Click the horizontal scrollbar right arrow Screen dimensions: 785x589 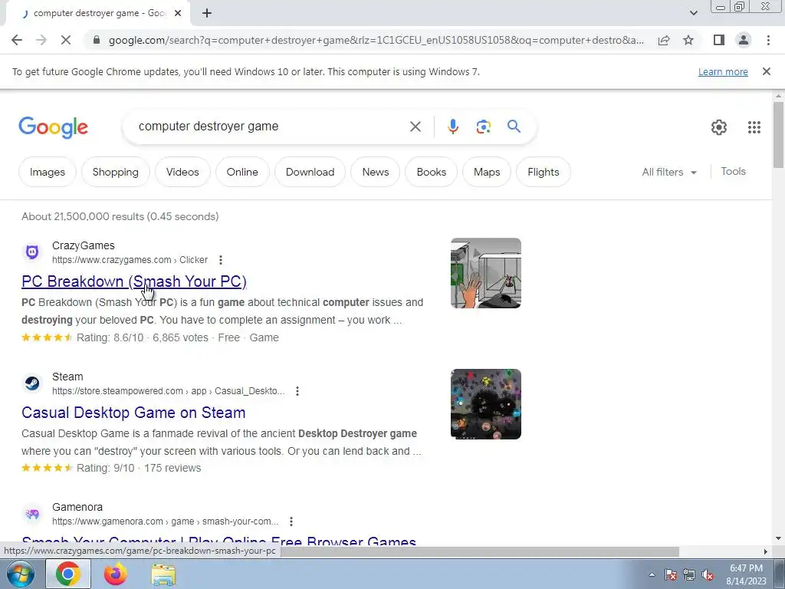point(766,551)
